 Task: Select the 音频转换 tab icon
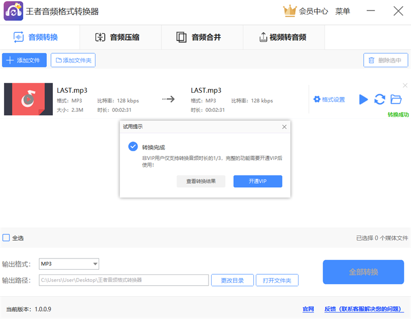[20, 37]
